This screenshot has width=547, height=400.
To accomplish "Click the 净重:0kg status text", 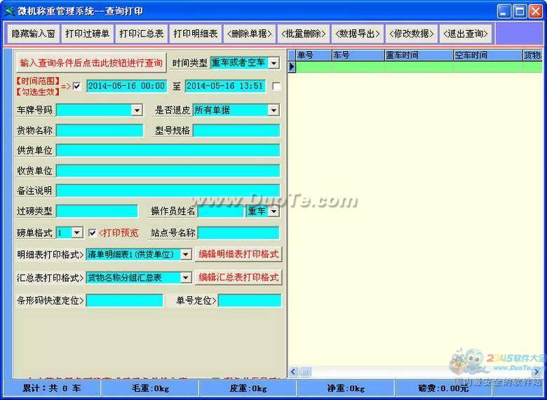I will pyautogui.click(x=346, y=388).
